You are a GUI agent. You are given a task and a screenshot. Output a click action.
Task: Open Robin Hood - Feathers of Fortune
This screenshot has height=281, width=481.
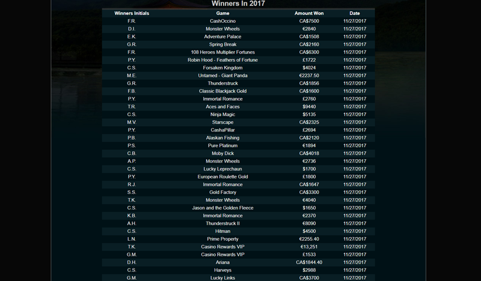(x=222, y=60)
